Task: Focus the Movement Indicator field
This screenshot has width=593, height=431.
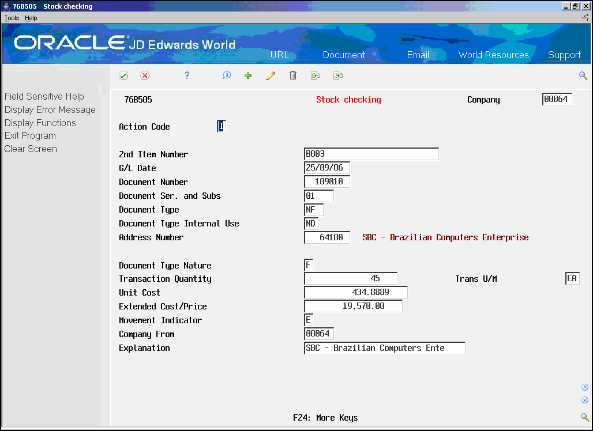Action: point(309,320)
